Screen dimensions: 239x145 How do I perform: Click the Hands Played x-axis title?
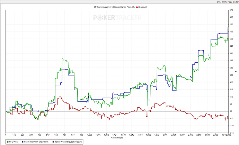click(x=117, y=137)
